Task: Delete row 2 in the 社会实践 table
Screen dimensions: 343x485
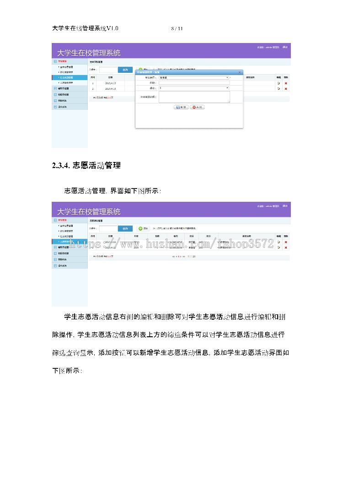Action: click(286, 89)
